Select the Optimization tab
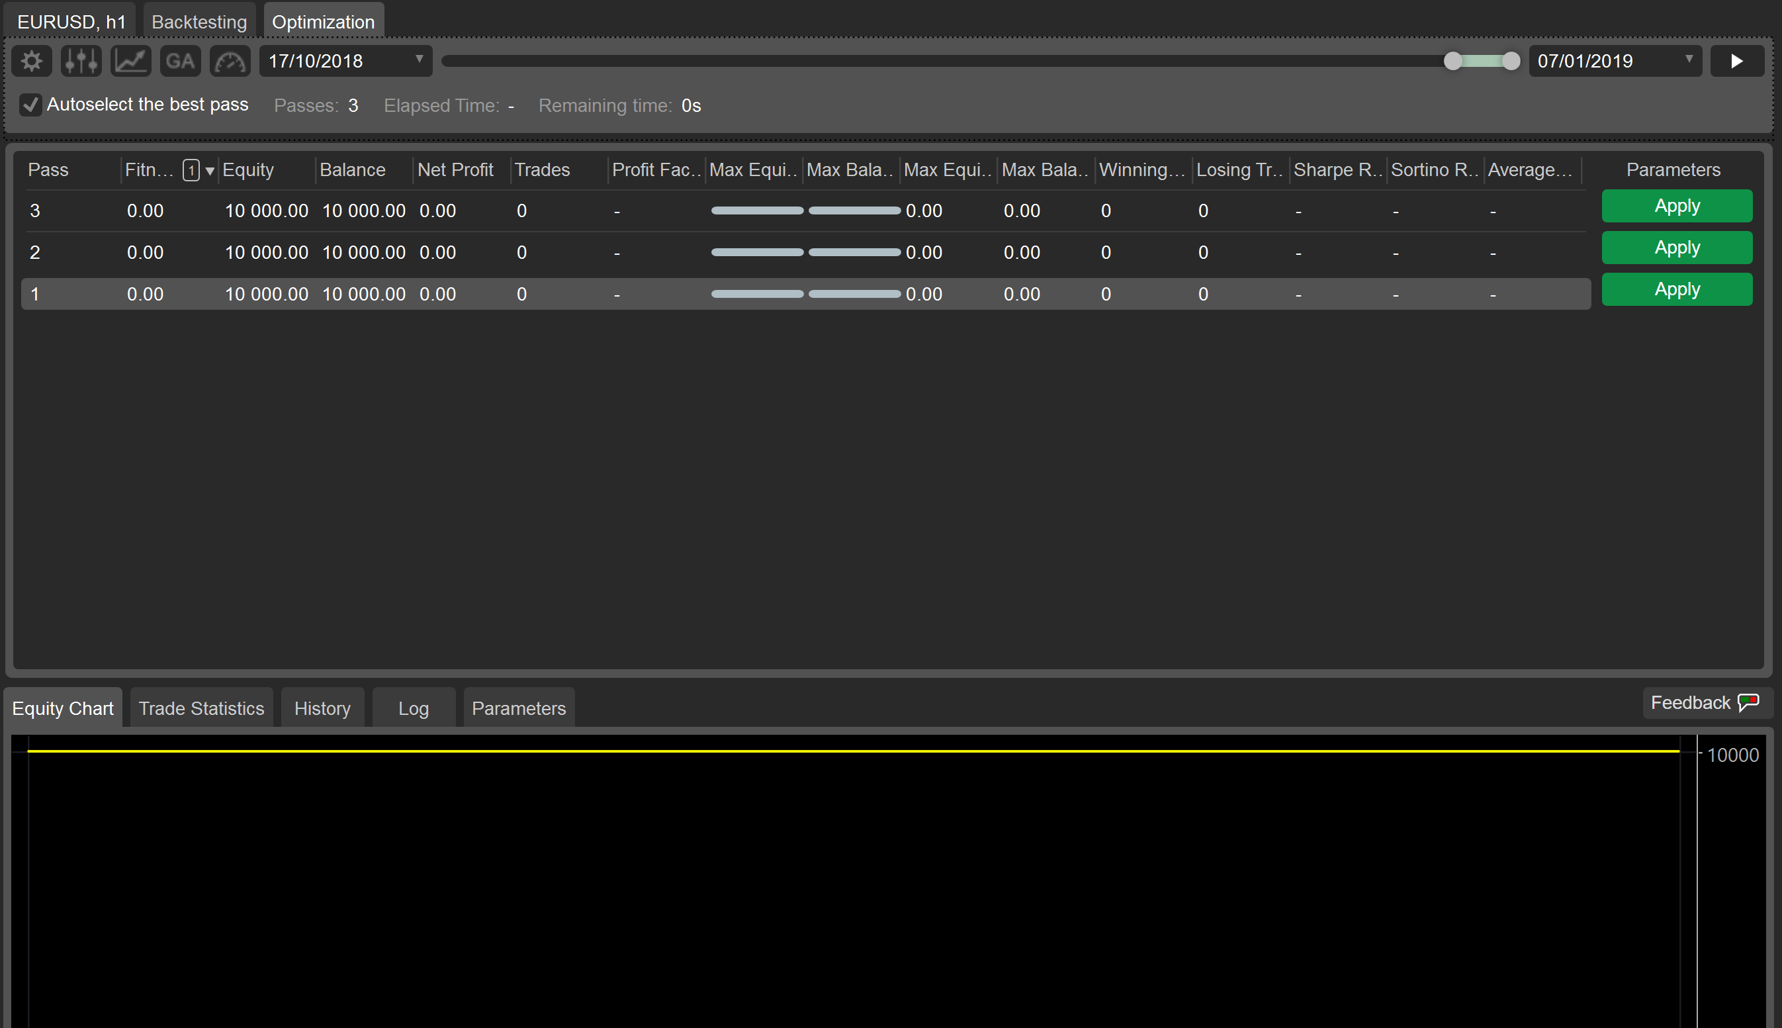 tap(323, 22)
